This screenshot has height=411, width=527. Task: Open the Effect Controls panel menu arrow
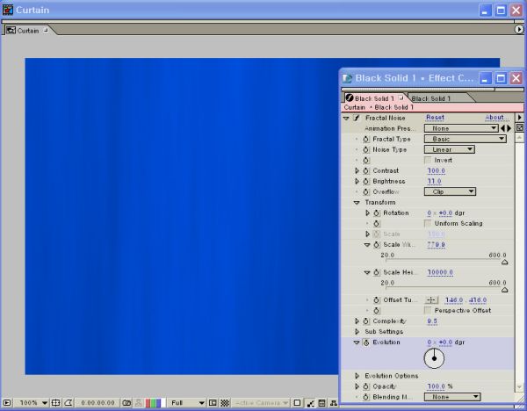(520, 118)
